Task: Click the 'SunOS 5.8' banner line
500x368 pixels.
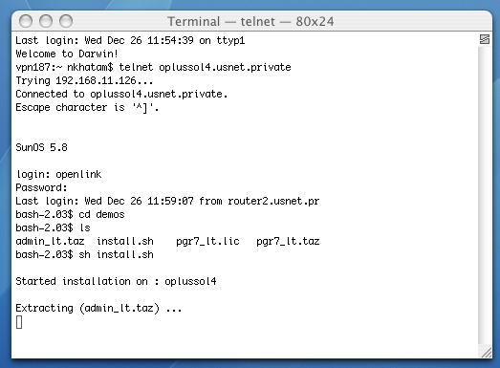Action: coord(41,147)
